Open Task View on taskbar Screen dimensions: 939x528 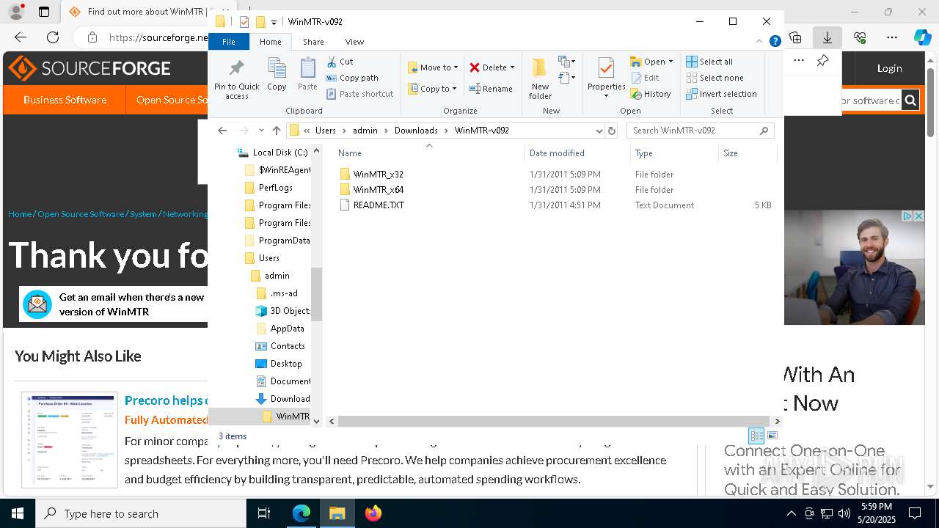(x=264, y=513)
